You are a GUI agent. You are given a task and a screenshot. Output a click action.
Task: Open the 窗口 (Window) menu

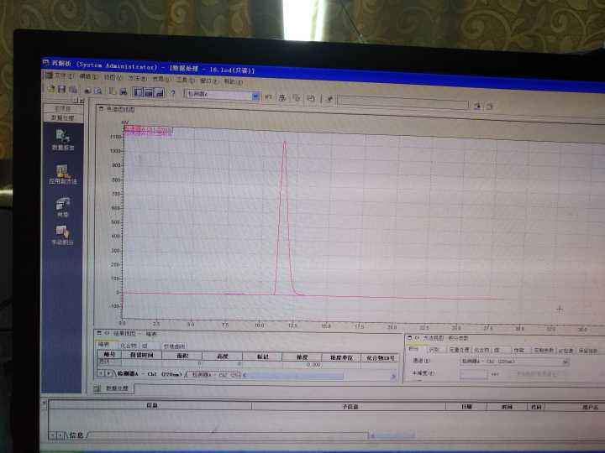click(x=209, y=81)
